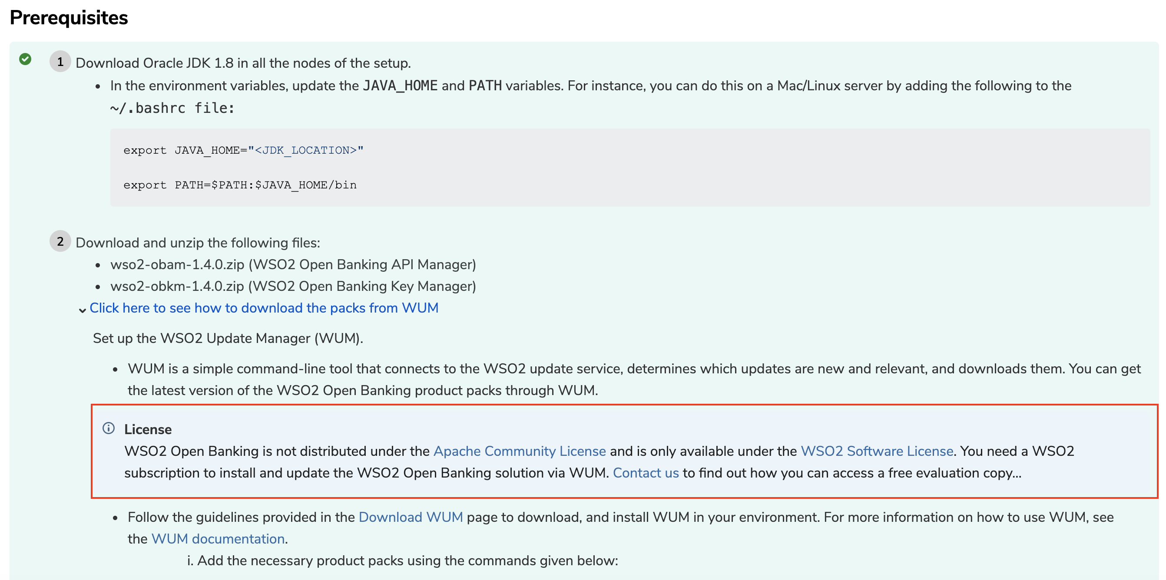This screenshot has height=580, width=1166.
Task: Click the Contact us link
Action: (646, 473)
